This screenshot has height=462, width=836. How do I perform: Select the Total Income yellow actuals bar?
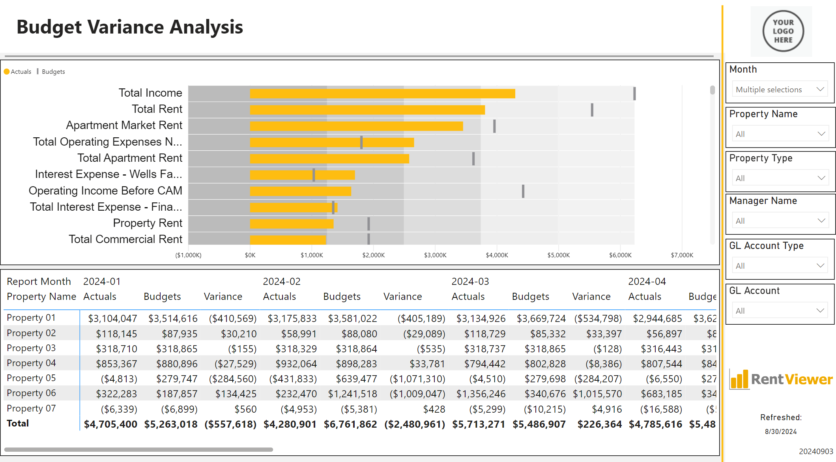click(382, 94)
